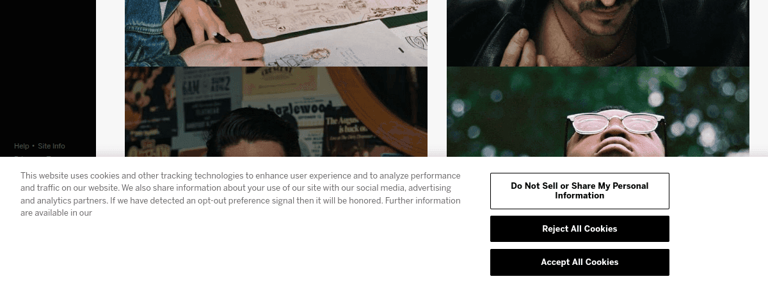The width and height of the screenshot is (768, 288).
Task: Select Reject All Cookies
Action: (579, 229)
